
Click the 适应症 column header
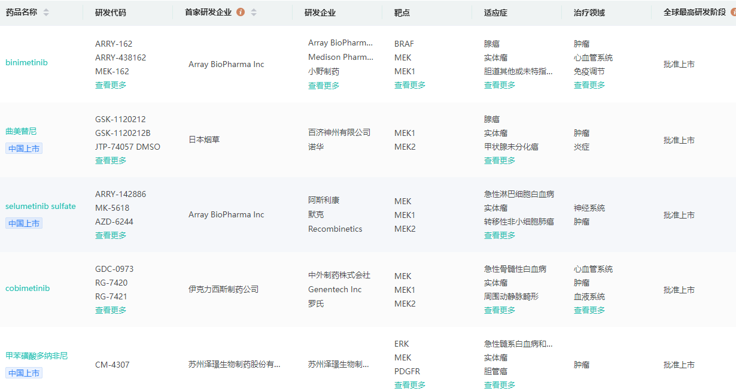pos(495,13)
